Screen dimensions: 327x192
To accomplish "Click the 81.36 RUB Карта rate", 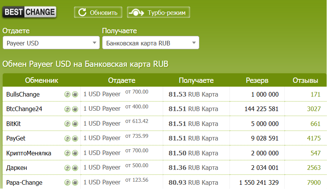I will 193,168.
